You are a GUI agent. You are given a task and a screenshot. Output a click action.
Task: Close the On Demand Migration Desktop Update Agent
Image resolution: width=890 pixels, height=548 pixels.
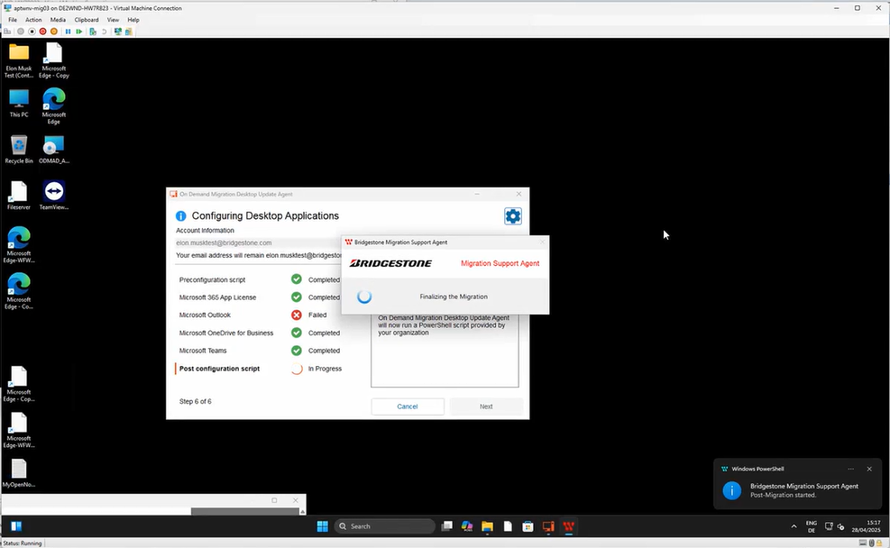coord(518,194)
